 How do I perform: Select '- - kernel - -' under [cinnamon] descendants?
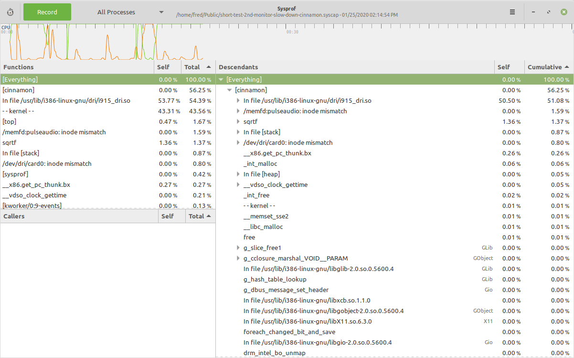click(394, 206)
